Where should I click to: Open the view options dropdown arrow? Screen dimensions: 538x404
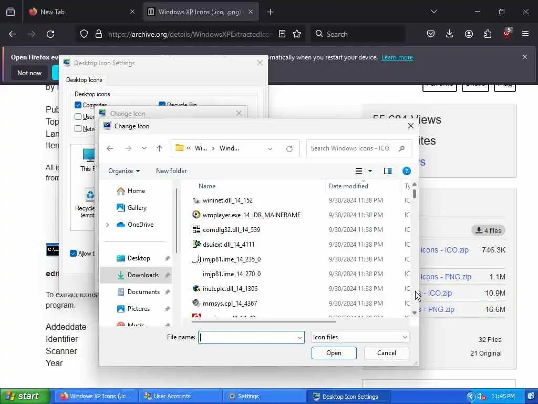coord(370,171)
